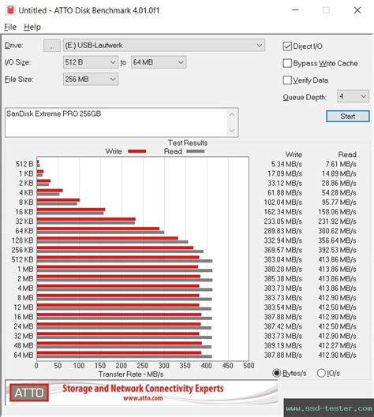Screen dimensions: 374x417
Task: Click the 1 MB row label in chart
Action: (25, 269)
